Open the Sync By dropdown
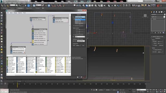Image resolution: width=166 pixels, height=93 pixels. tap(81, 41)
